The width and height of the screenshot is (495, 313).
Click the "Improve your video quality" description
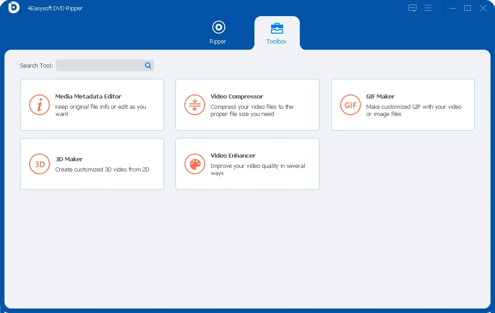pos(258,169)
